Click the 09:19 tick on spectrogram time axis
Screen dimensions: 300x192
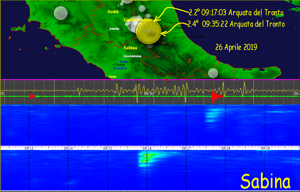coord(265,148)
